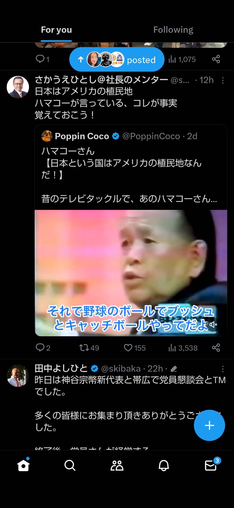Viewport: 234px width, 508px height.
Task: Compose a new post with plus button
Action: [209, 425]
